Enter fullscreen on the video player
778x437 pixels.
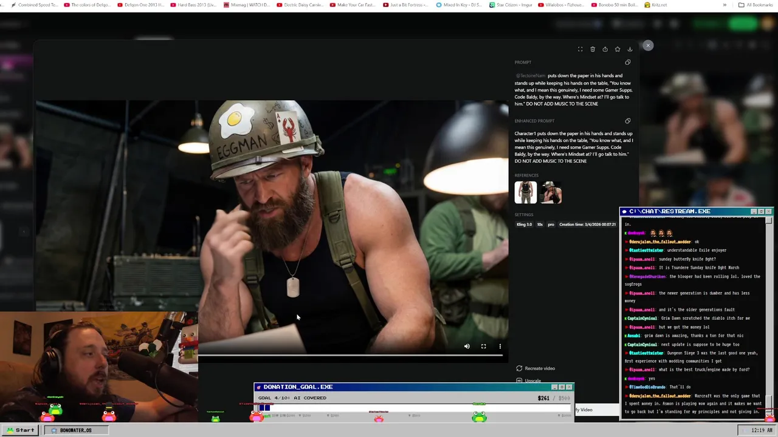(484, 347)
